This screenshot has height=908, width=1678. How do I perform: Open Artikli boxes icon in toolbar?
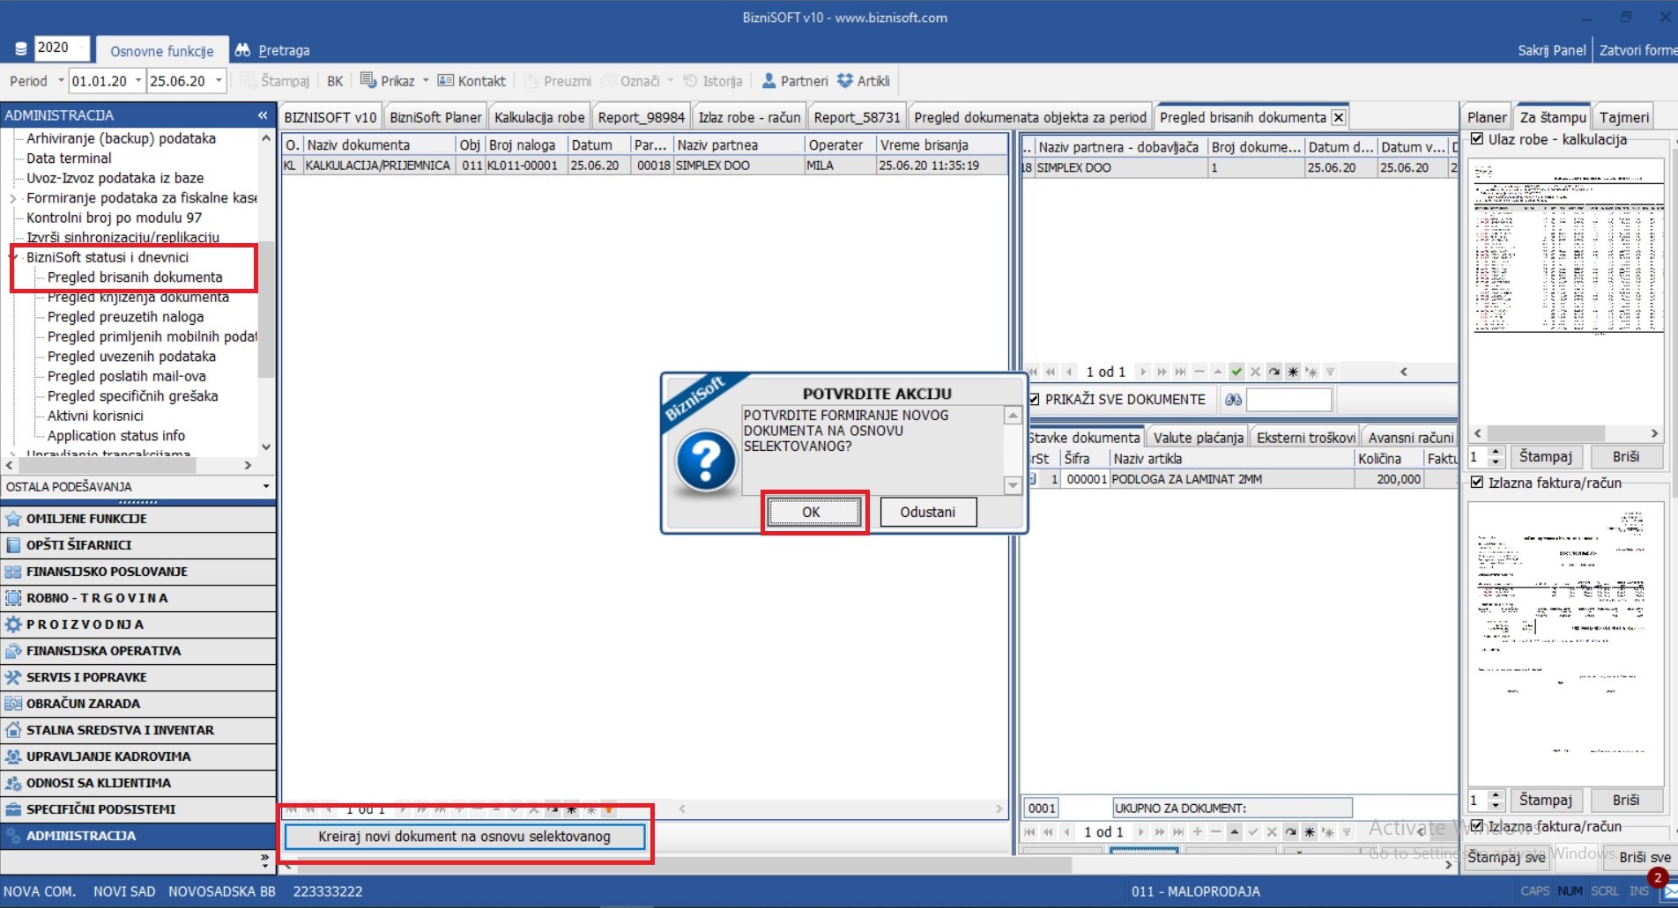(845, 80)
